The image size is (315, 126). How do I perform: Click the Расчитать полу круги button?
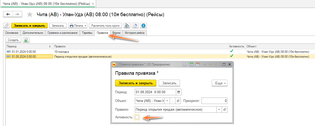tap(105, 26)
